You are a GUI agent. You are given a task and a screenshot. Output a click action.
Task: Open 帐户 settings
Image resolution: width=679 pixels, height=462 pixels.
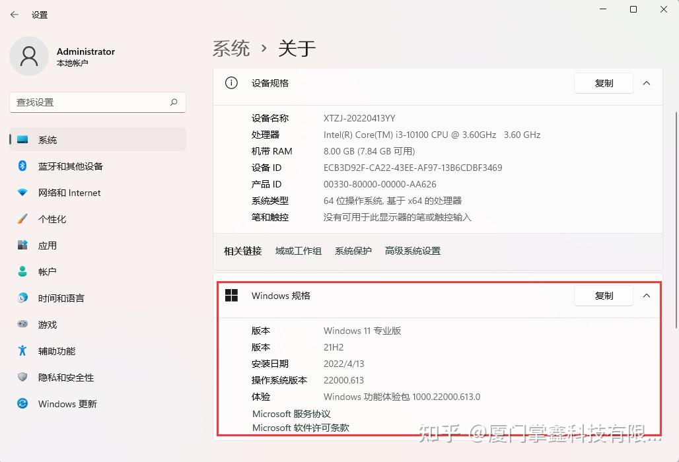[98, 272]
